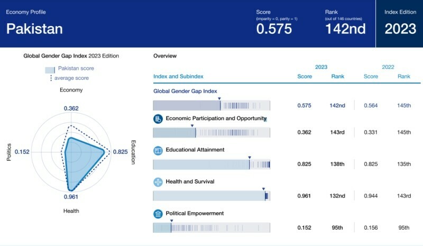Viewport: 423px width, 246px height.
Task: Click the 0.825 Education label on radar chart
Action: point(121,152)
